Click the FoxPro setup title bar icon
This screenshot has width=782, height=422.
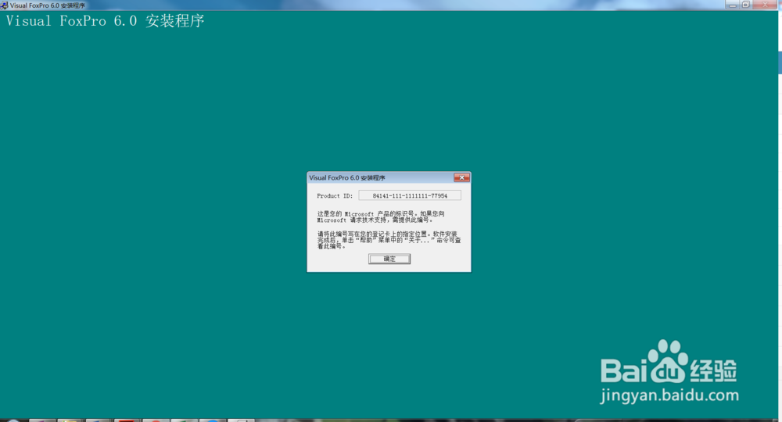coord(4,5)
